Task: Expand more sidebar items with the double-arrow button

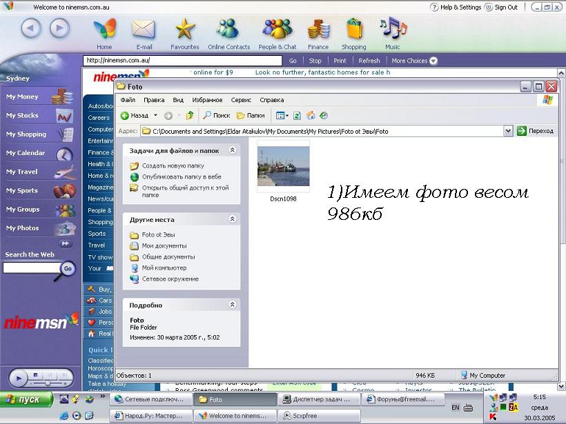Action: (x=65, y=244)
